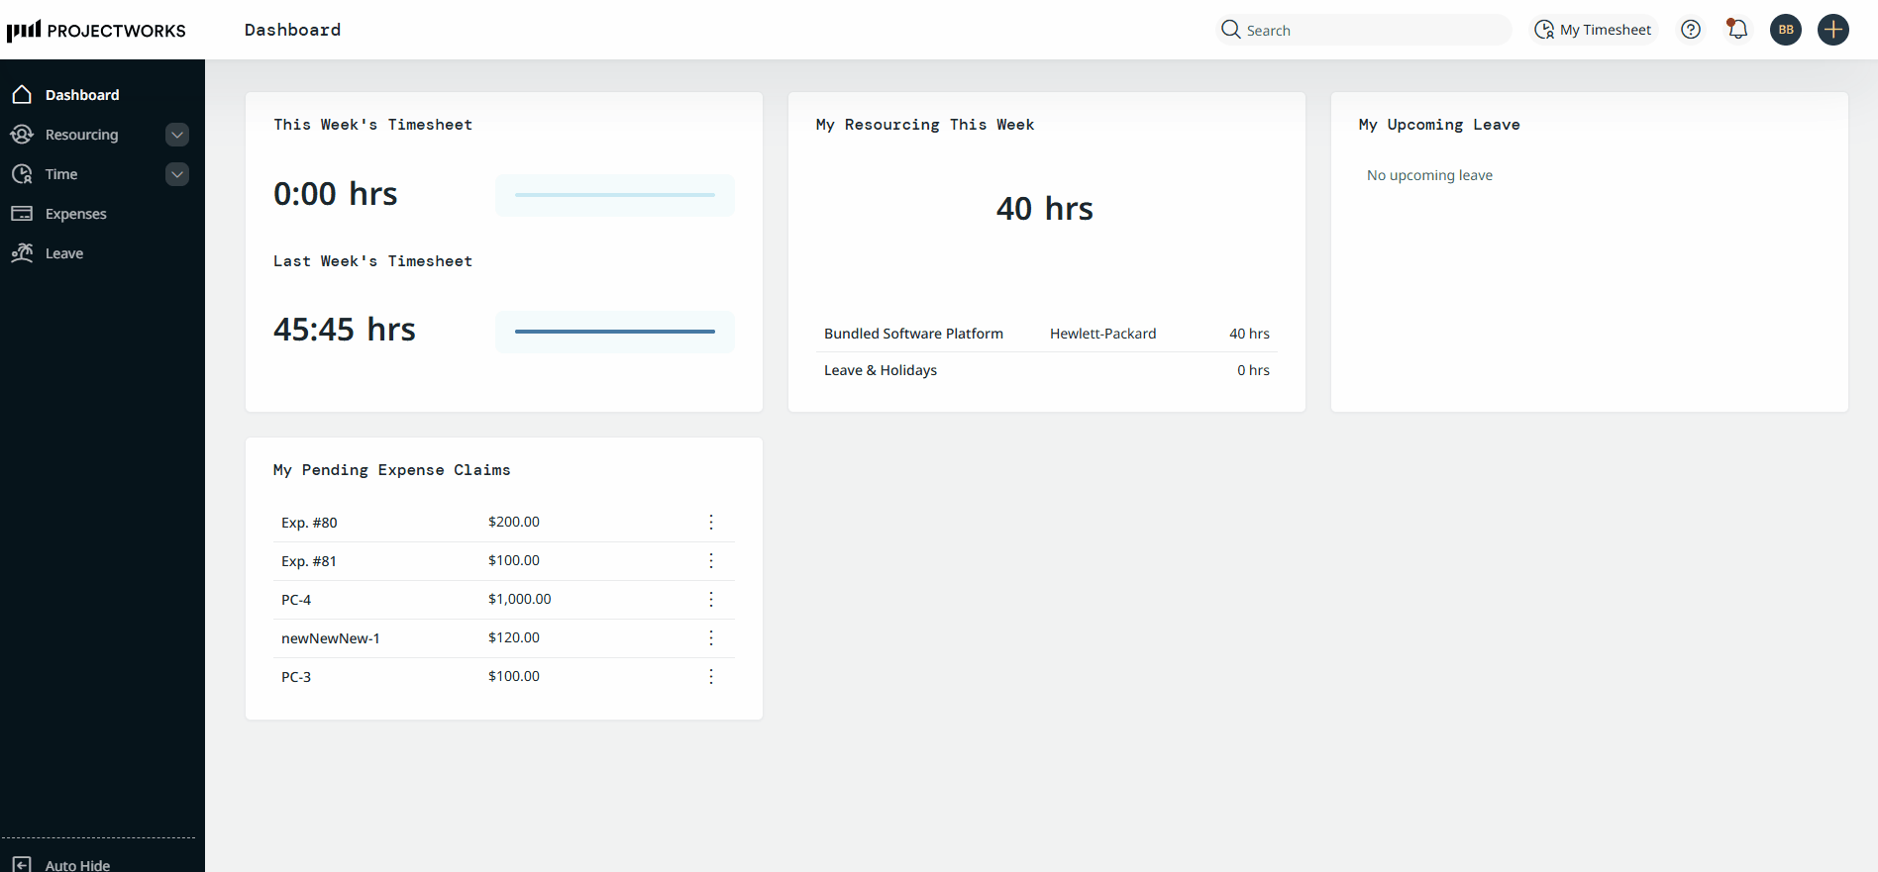This screenshot has height=872, width=1878.
Task: Click Last Week's Timesheet progress bar
Action: click(x=614, y=332)
